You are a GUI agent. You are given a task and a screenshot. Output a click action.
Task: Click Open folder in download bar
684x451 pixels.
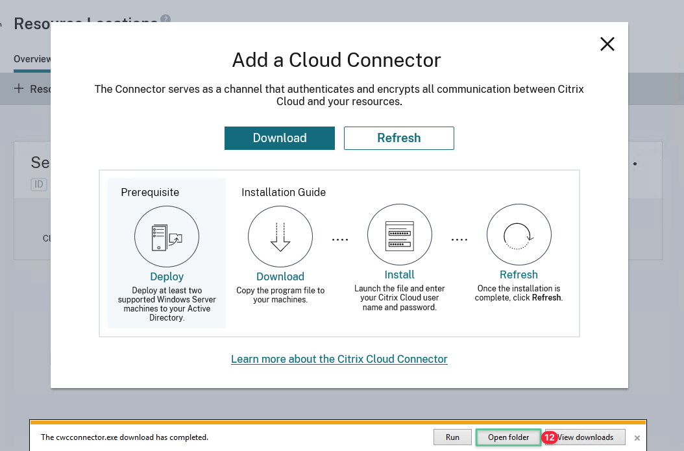(508, 437)
